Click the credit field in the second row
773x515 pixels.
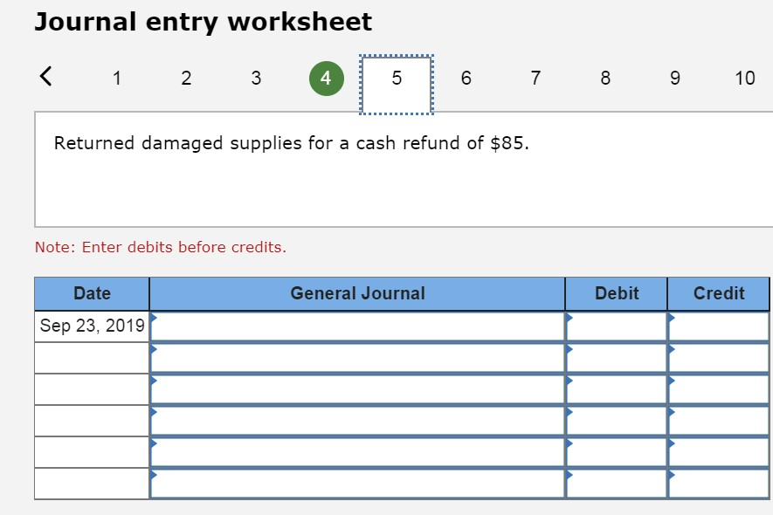click(x=717, y=355)
